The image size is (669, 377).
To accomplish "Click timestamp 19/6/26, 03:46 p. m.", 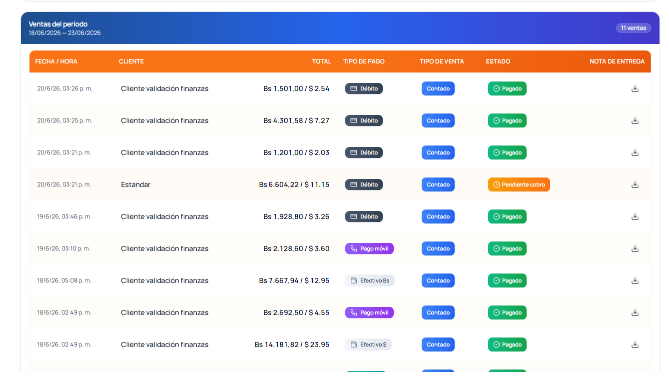I will pyautogui.click(x=65, y=216).
